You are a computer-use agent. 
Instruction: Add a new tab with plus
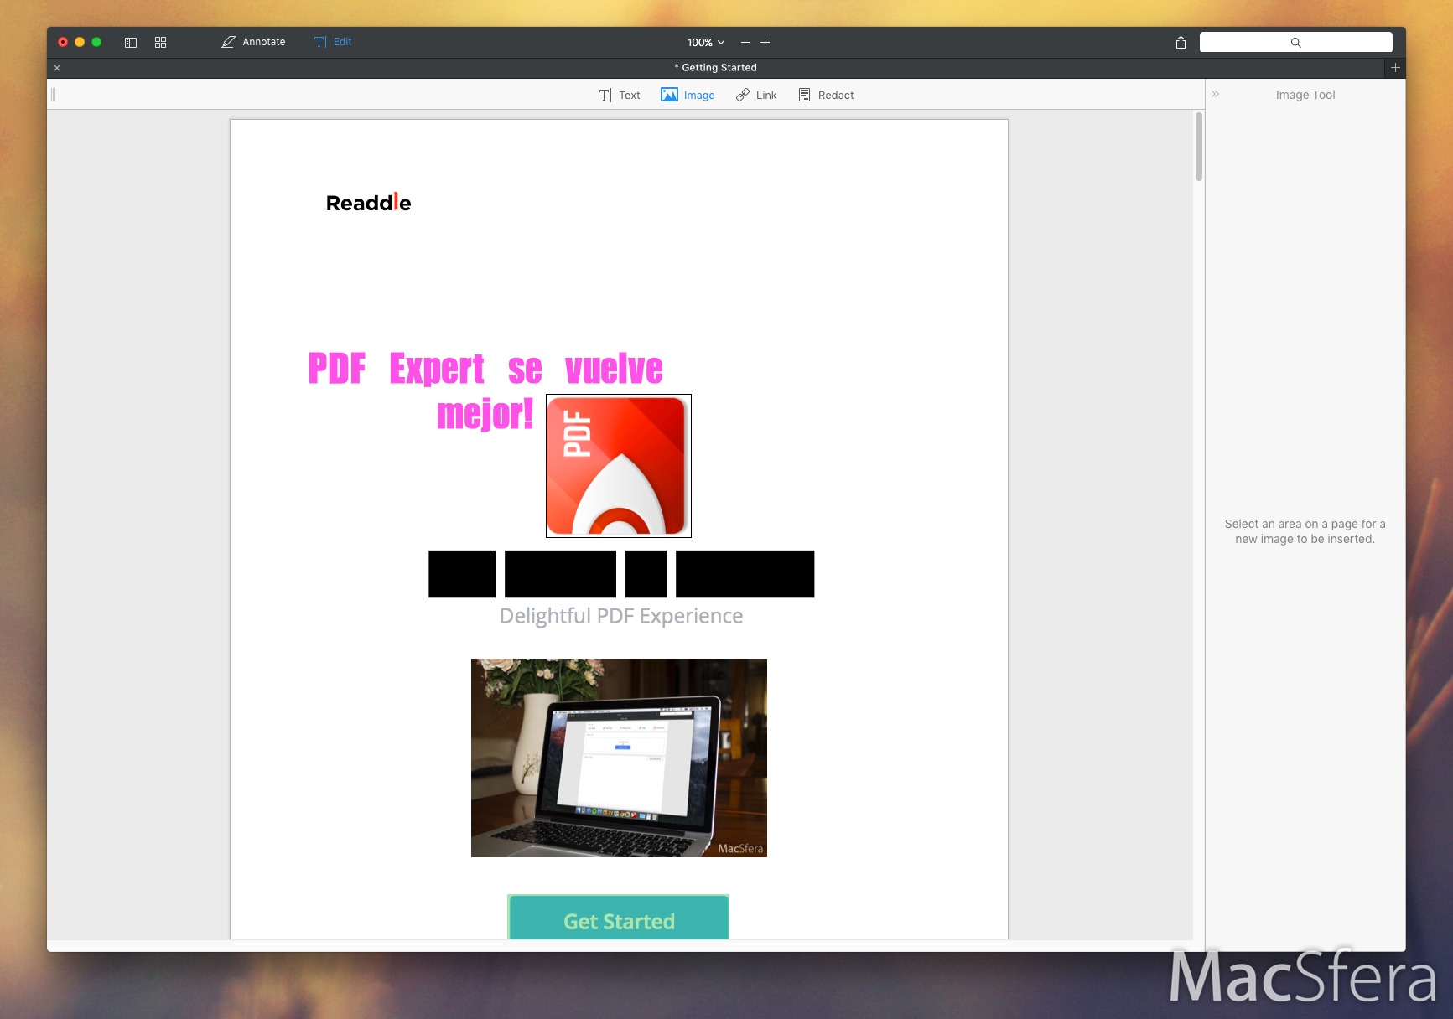1395,68
